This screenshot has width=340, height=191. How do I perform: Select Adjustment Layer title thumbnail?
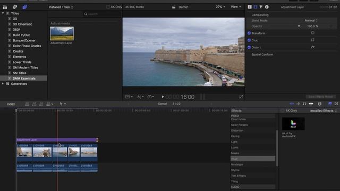62,33
